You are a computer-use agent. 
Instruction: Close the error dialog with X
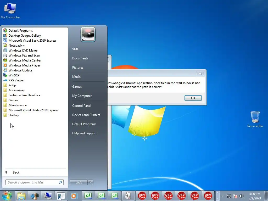pyautogui.click(x=200, y=74)
